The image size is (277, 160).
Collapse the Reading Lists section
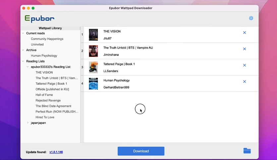23,61
